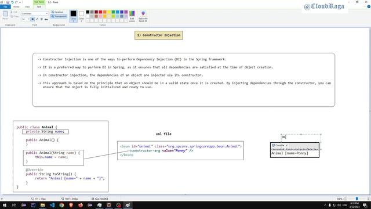Image resolution: width=371 pixels, height=209 pixels.
Task: Click the zoom out minus button
Action: click(345, 199)
